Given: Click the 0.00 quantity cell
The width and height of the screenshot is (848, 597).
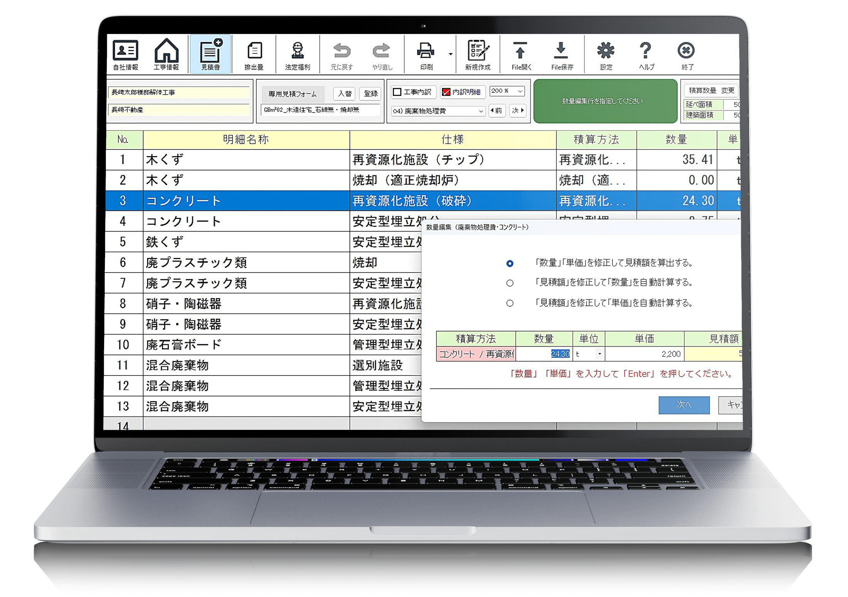Looking at the screenshot, I should (676, 180).
